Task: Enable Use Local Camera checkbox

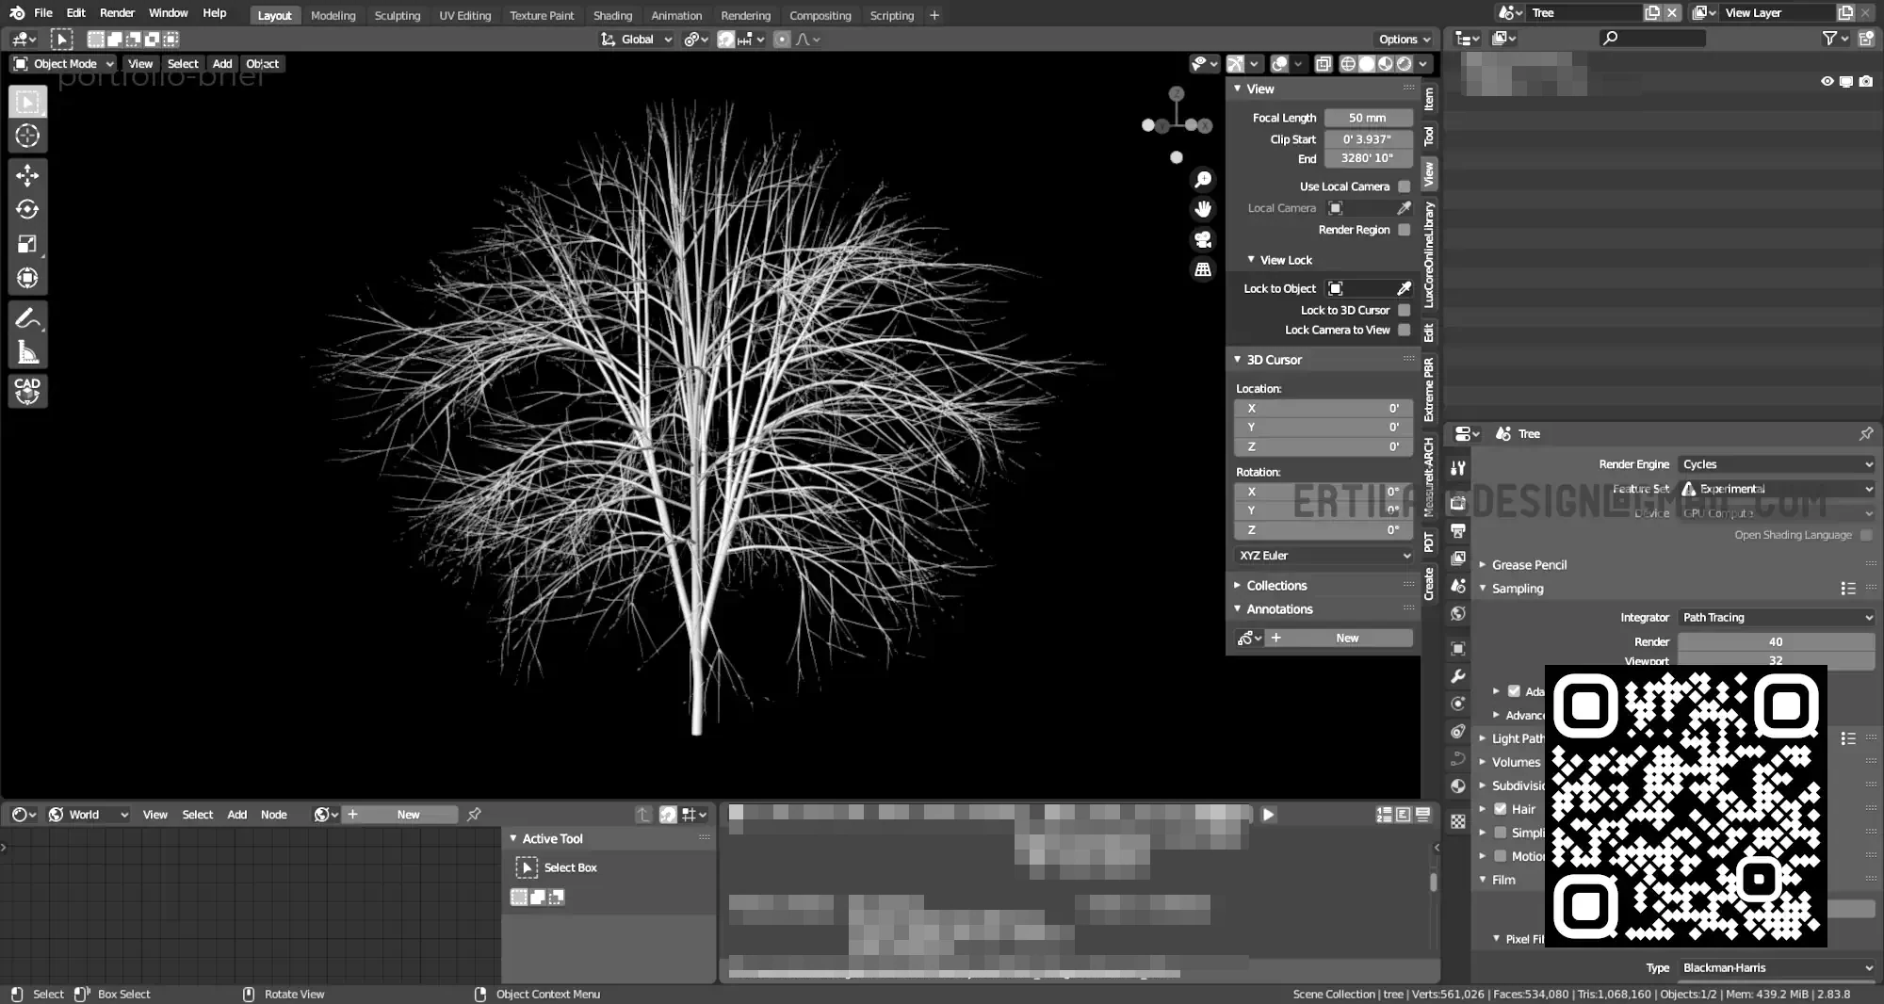Action: click(1405, 186)
